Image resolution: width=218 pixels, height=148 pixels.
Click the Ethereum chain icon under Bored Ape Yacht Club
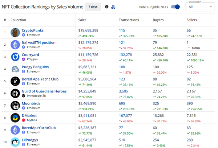24,83
